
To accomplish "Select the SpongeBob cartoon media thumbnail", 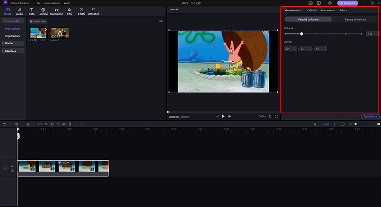I will 38,33.
